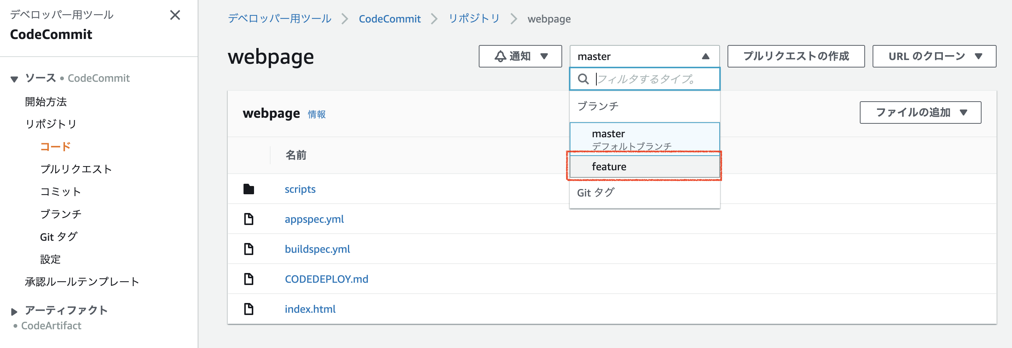Open 承認ルールテンプレート in sidebar

click(x=82, y=281)
